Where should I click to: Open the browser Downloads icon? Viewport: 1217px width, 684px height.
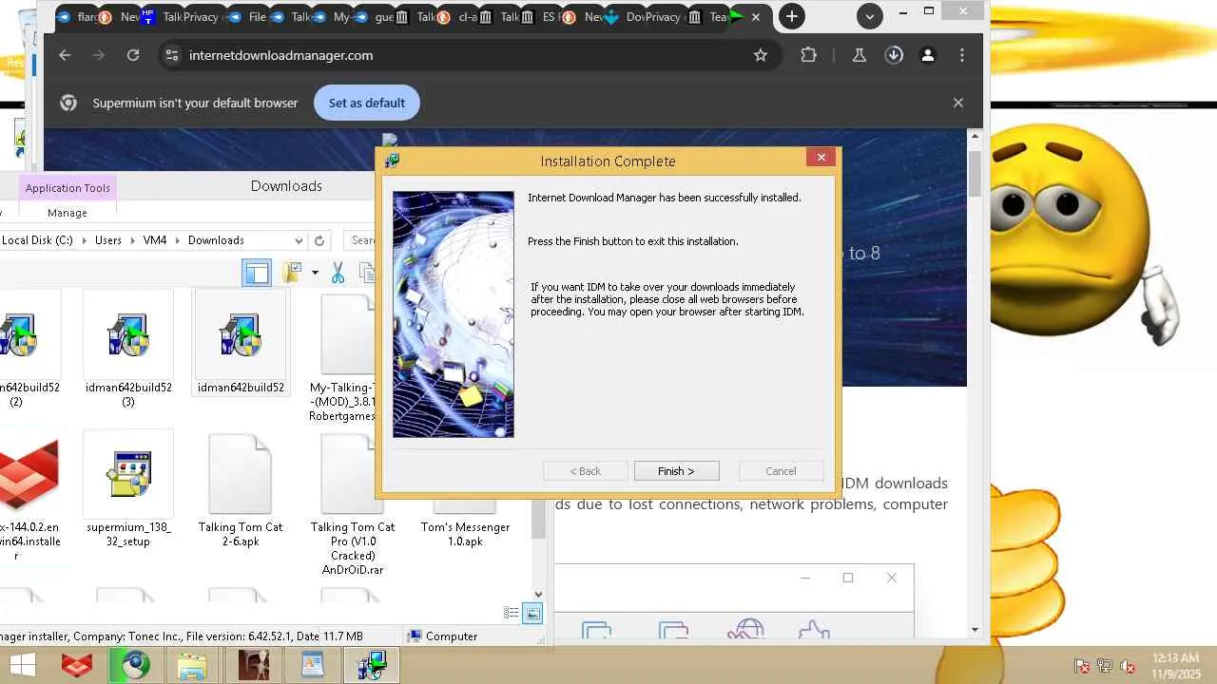click(894, 55)
